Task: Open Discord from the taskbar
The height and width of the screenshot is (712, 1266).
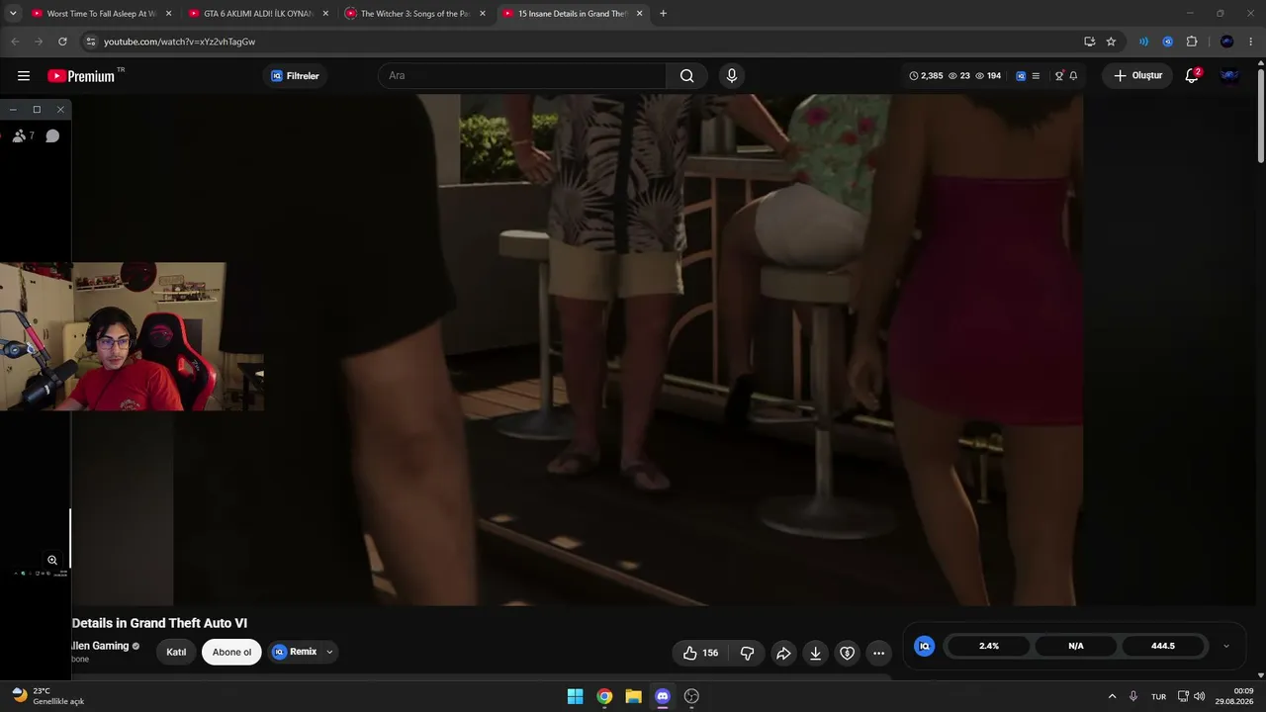Action: point(663,696)
